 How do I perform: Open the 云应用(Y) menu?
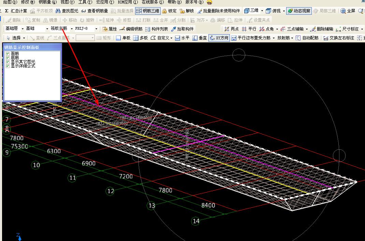click(105, 2)
